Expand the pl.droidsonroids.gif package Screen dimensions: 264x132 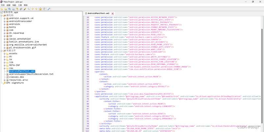coord(5,48)
